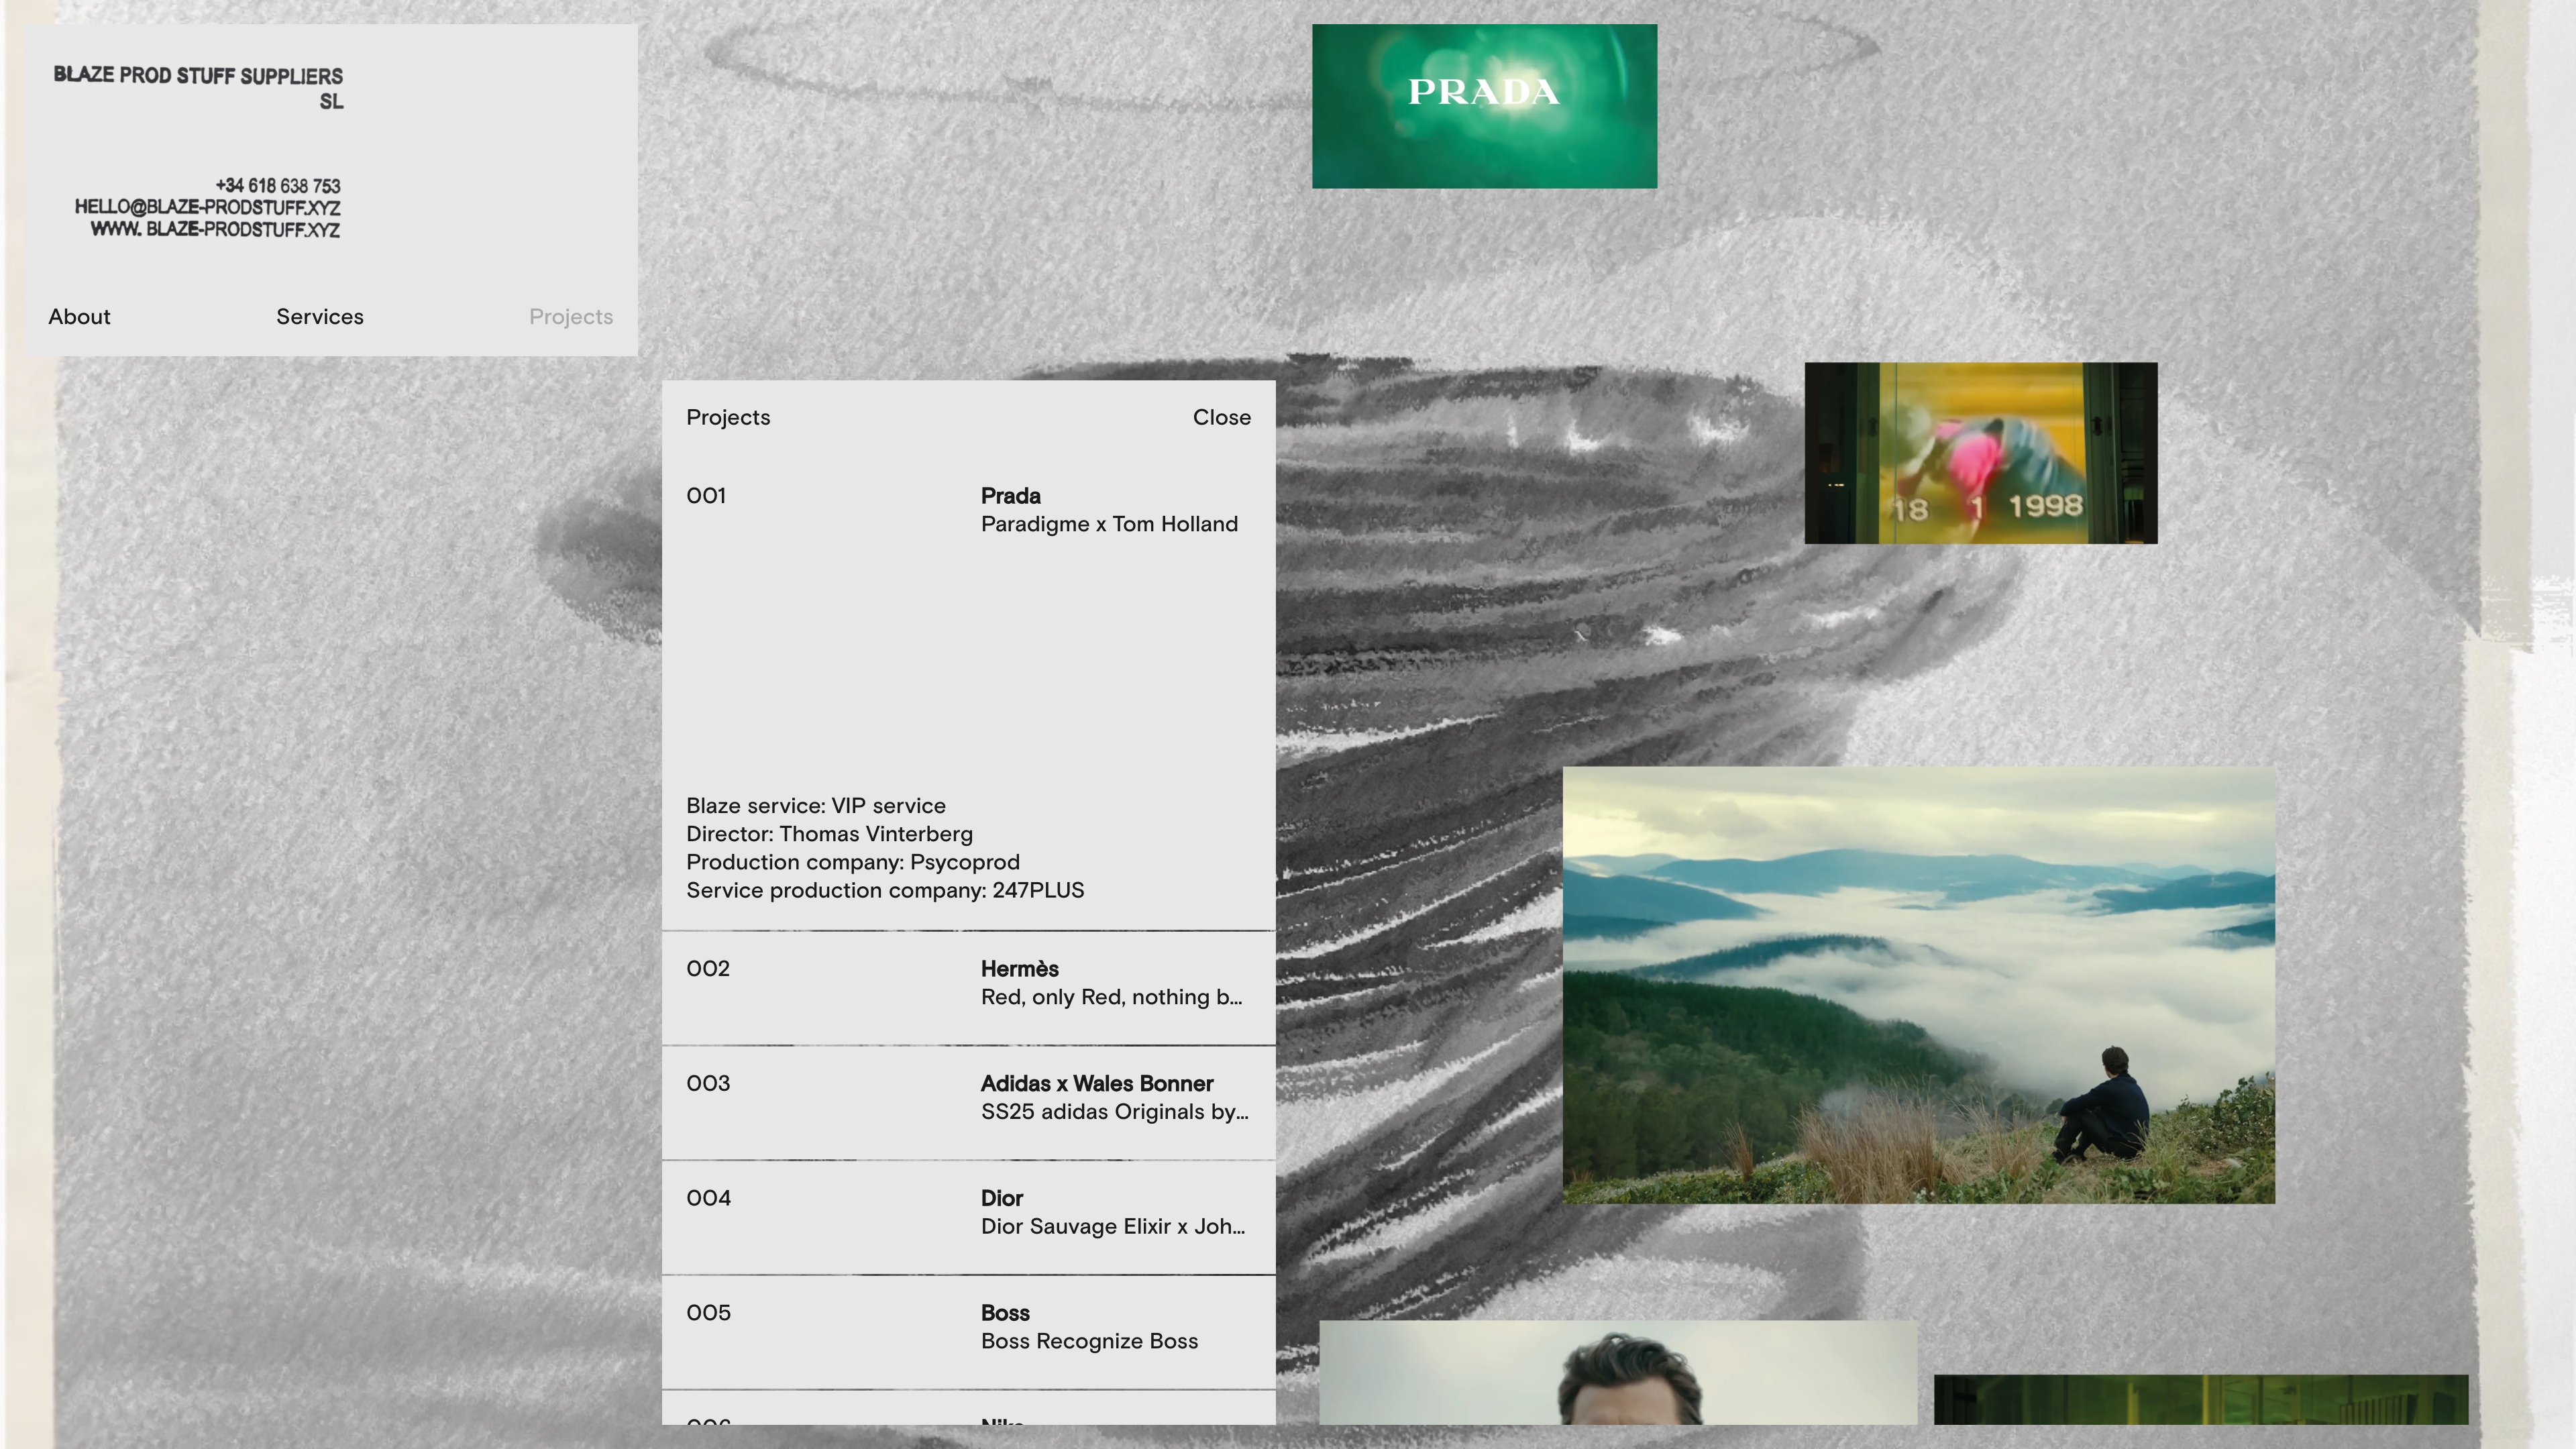Click 'Service production company: 247PLUS' line
2576x1449 pixels.
(885, 890)
